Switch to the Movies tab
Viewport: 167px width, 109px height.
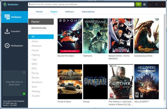click(x=39, y=12)
